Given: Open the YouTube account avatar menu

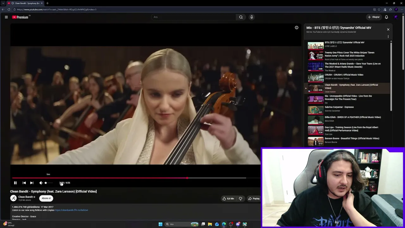Looking at the screenshot, I should click(396, 17).
